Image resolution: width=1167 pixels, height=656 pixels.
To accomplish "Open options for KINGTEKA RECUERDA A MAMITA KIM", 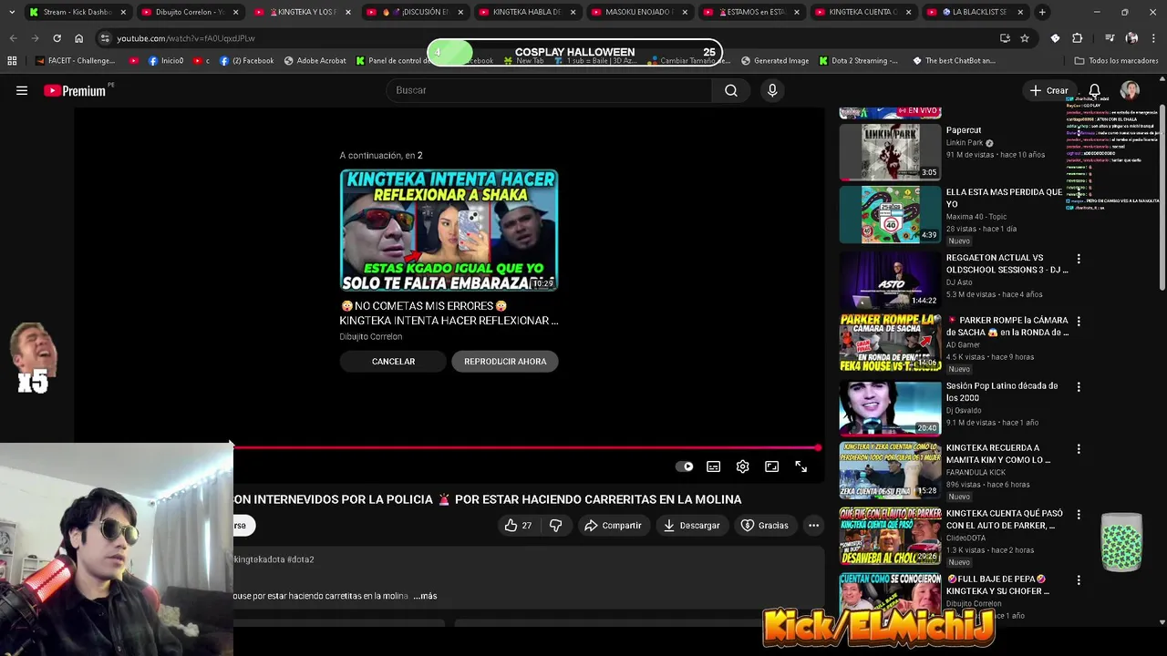I will (1079, 449).
